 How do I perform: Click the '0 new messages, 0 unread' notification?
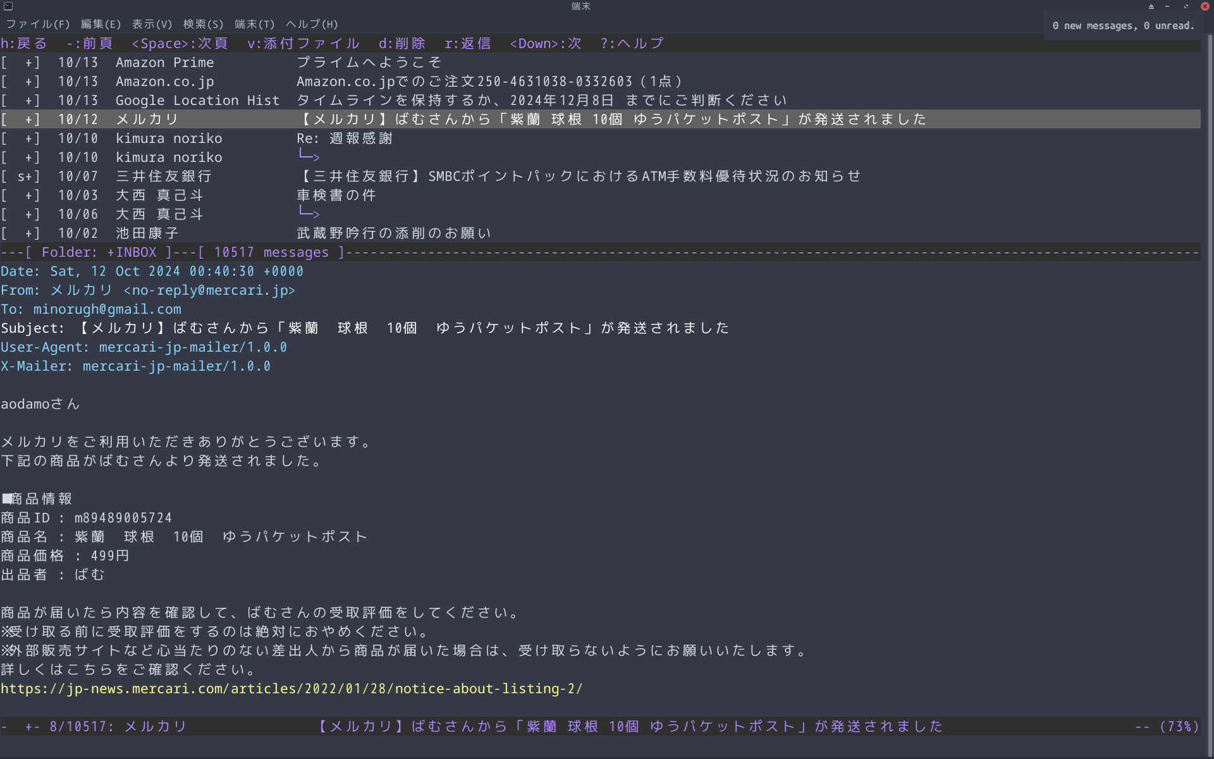coord(1123,26)
